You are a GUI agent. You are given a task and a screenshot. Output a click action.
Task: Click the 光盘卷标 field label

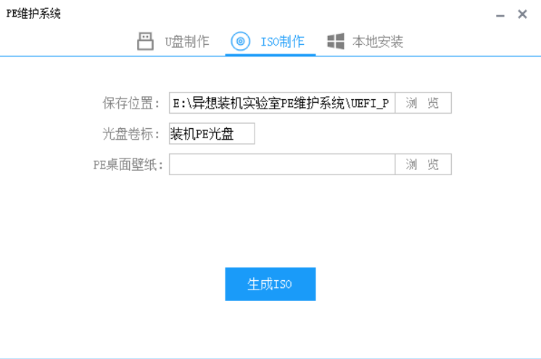[131, 134]
